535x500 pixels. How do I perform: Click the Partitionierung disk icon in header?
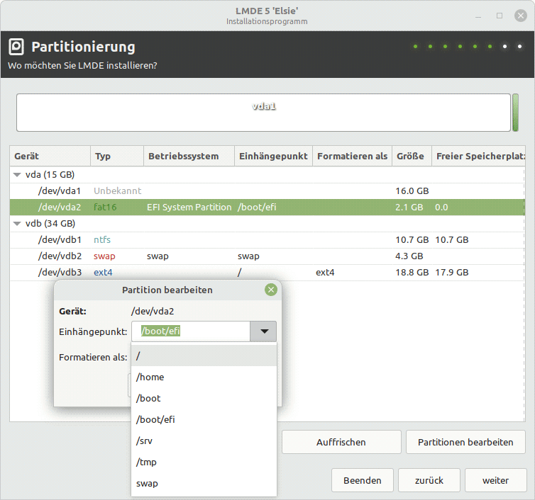(x=16, y=47)
